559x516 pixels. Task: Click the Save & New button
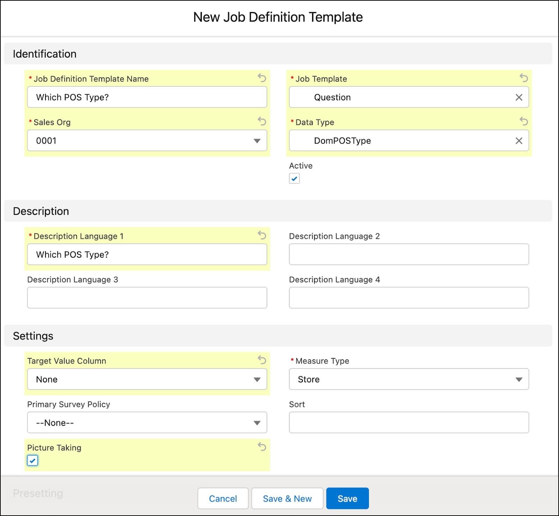tap(287, 499)
